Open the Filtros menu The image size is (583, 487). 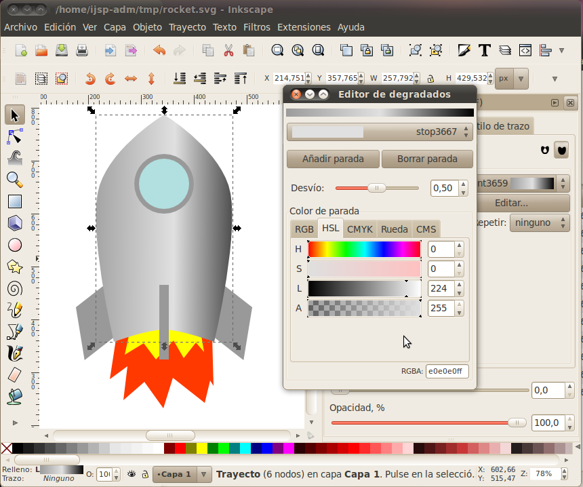(x=256, y=27)
